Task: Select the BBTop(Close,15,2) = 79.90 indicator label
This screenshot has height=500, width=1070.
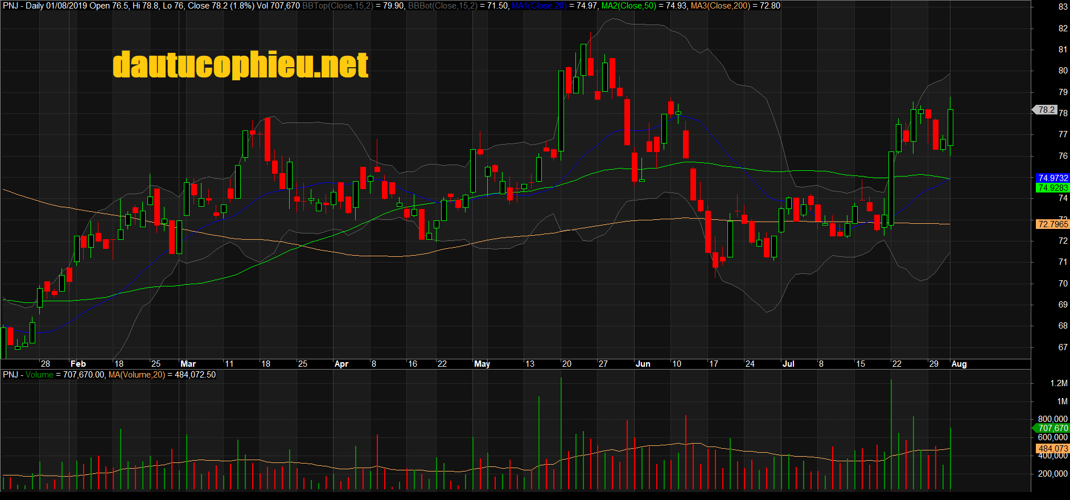Action: (353, 6)
